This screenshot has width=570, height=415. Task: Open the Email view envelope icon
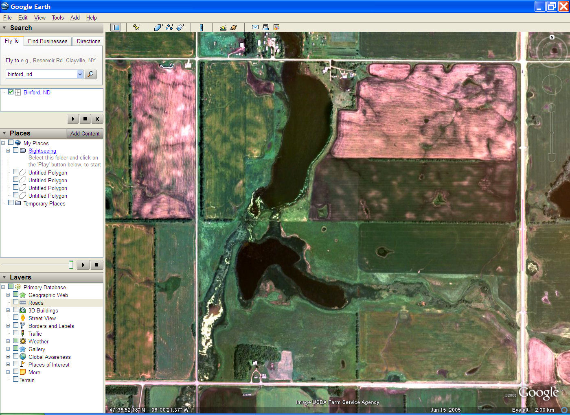255,27
